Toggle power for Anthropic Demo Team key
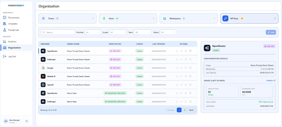 tap(177, 102)
